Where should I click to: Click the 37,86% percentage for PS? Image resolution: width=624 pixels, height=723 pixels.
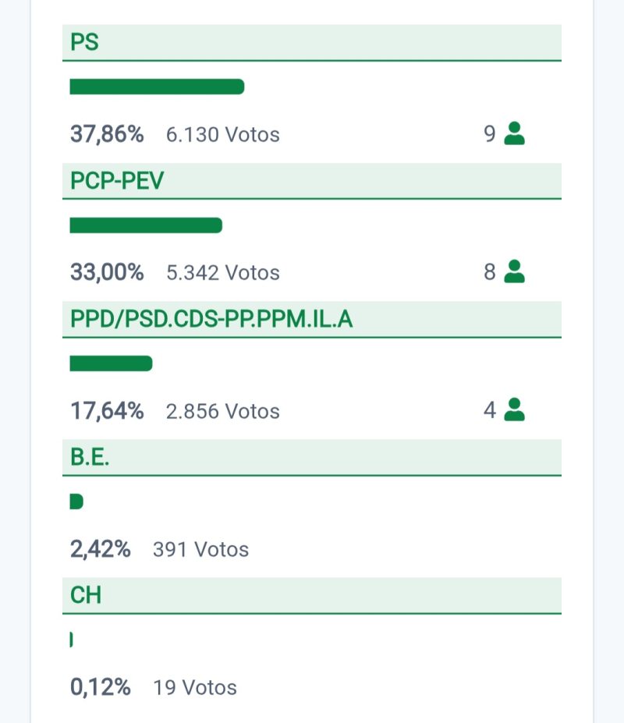coord(107,134)
